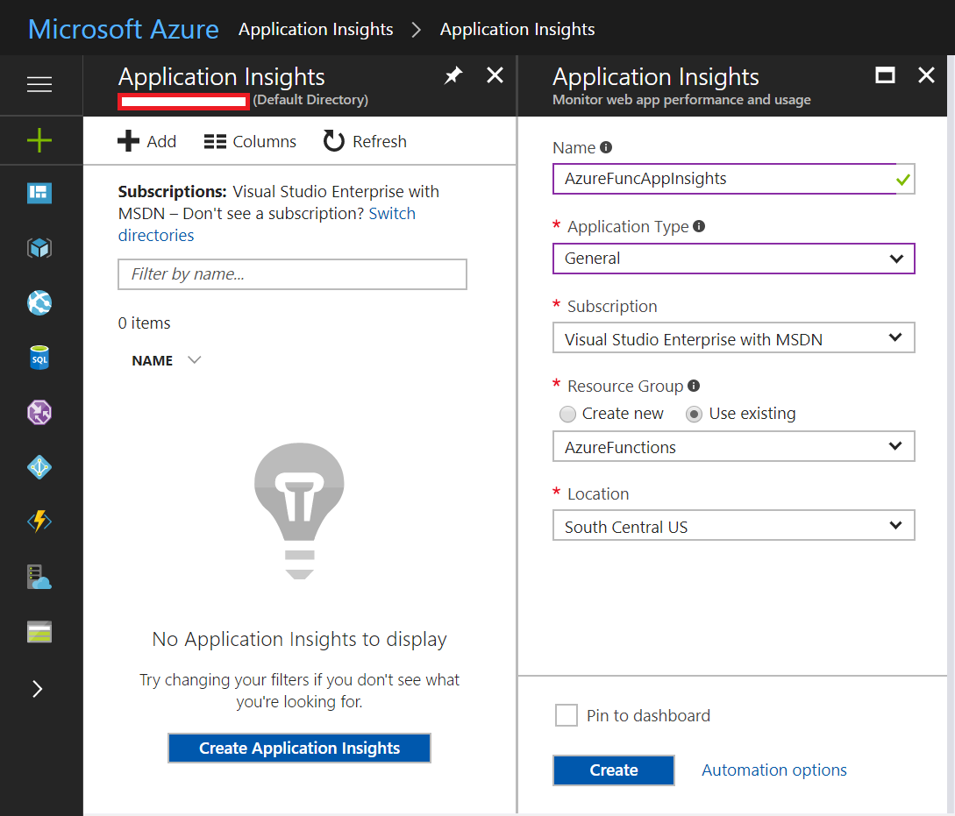Open the Storage accounts sidebar icon
The height and width of the screenshot is (816, 955).
point(39,632)
